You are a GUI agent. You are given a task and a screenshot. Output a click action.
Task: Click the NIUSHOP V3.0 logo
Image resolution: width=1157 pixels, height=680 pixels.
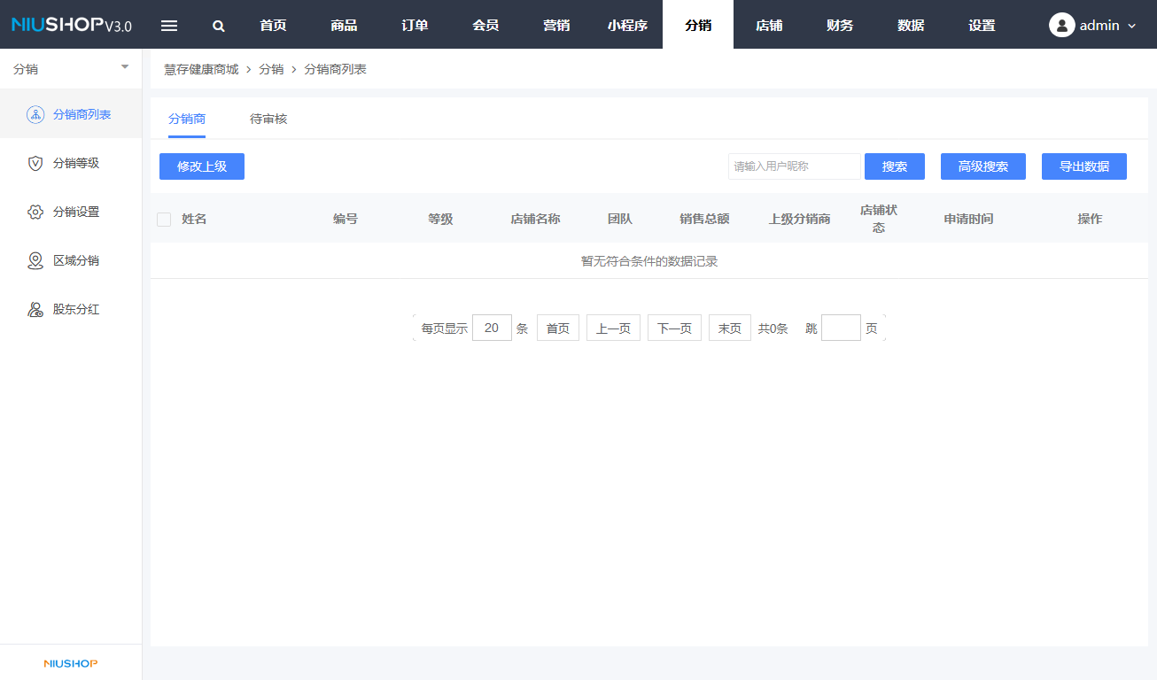71,25
